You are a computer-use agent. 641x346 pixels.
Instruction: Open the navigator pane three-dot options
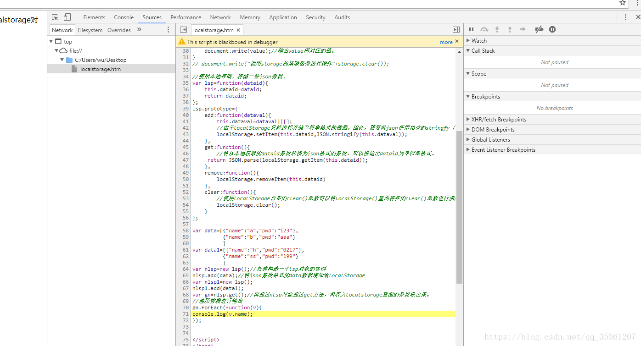pos(168,30)
